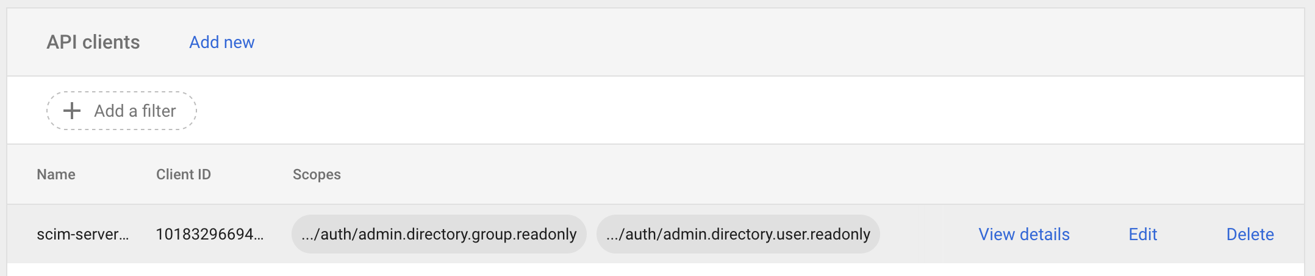Click the Client ID column header
This screenshot has height=276, width=1315.
pos(183,174)
